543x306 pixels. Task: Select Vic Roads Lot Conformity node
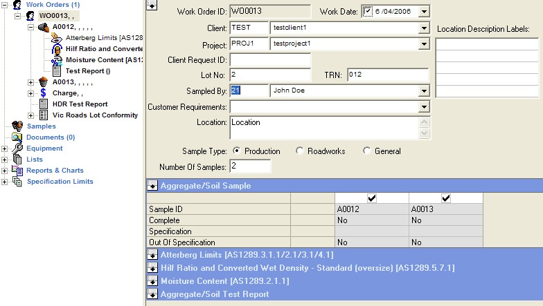95,115
